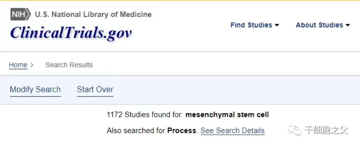The width and height of the screenshot is (360, 146).
Task: Click empty area of blue search toolbar
Action: click(230, 90)
